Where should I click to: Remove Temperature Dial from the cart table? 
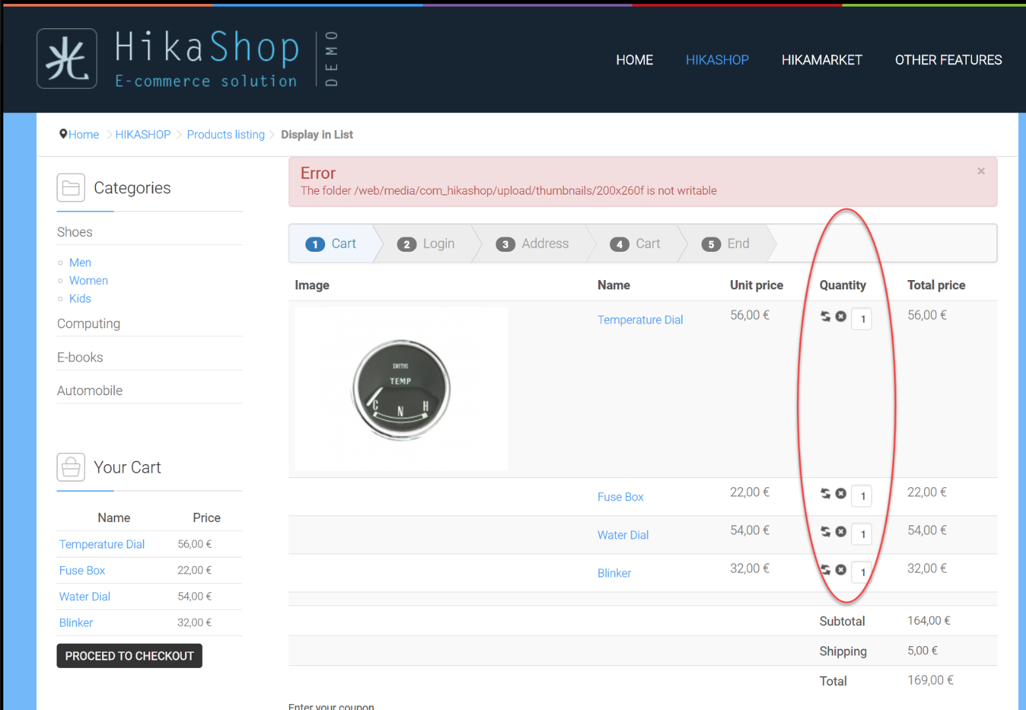[840, 316]
